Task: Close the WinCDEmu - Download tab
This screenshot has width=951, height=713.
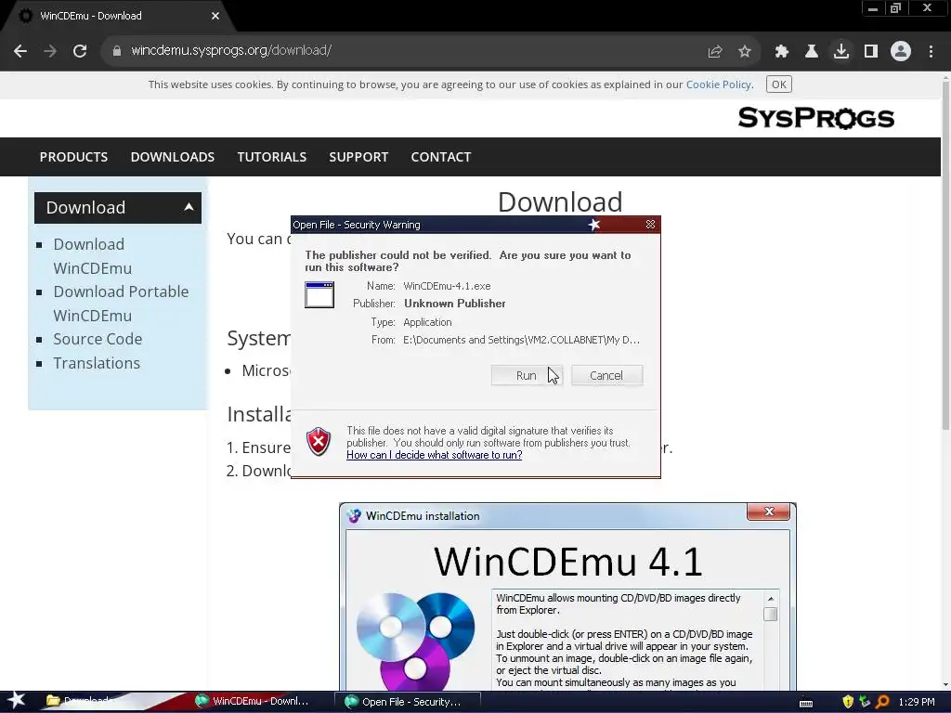Action: pos(215,16)
